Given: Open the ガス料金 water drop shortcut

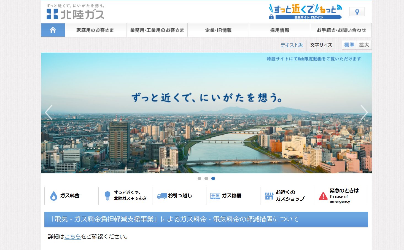Looking at the screenshot, I should tap(71, 196).
